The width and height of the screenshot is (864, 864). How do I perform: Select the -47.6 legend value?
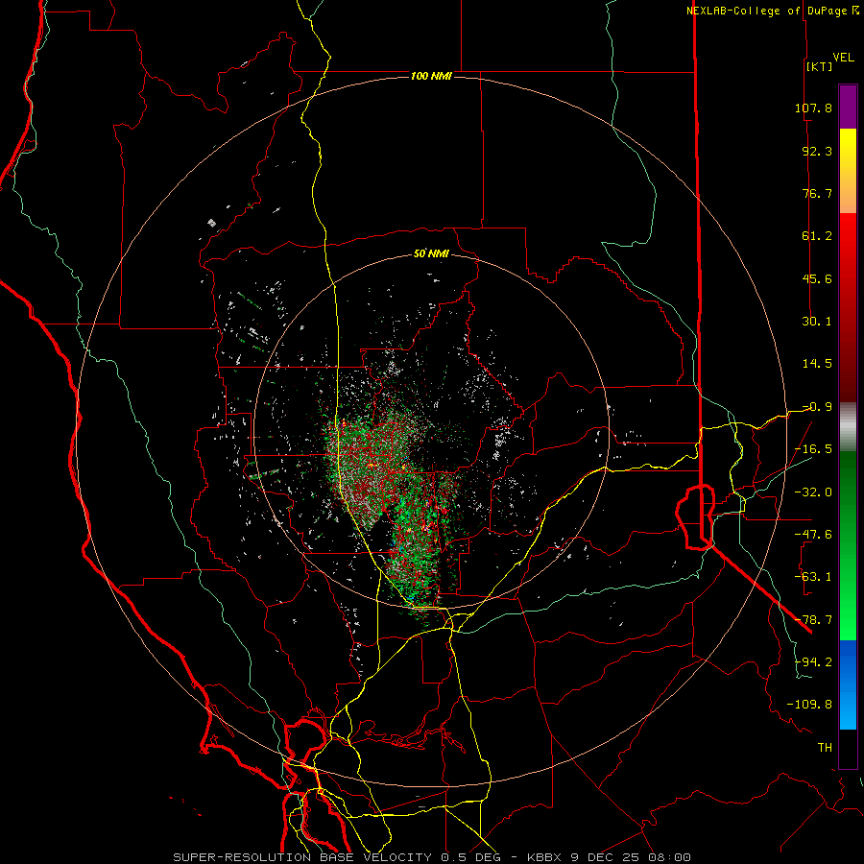(813, 535)
